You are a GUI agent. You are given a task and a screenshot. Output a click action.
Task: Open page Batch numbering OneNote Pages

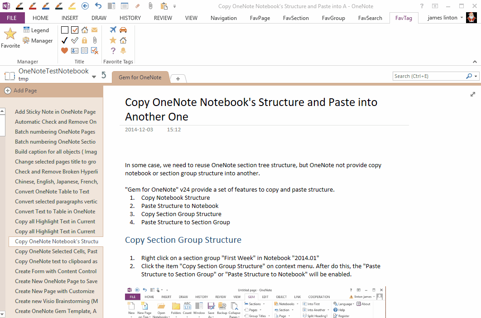click(x=55, y=132)
